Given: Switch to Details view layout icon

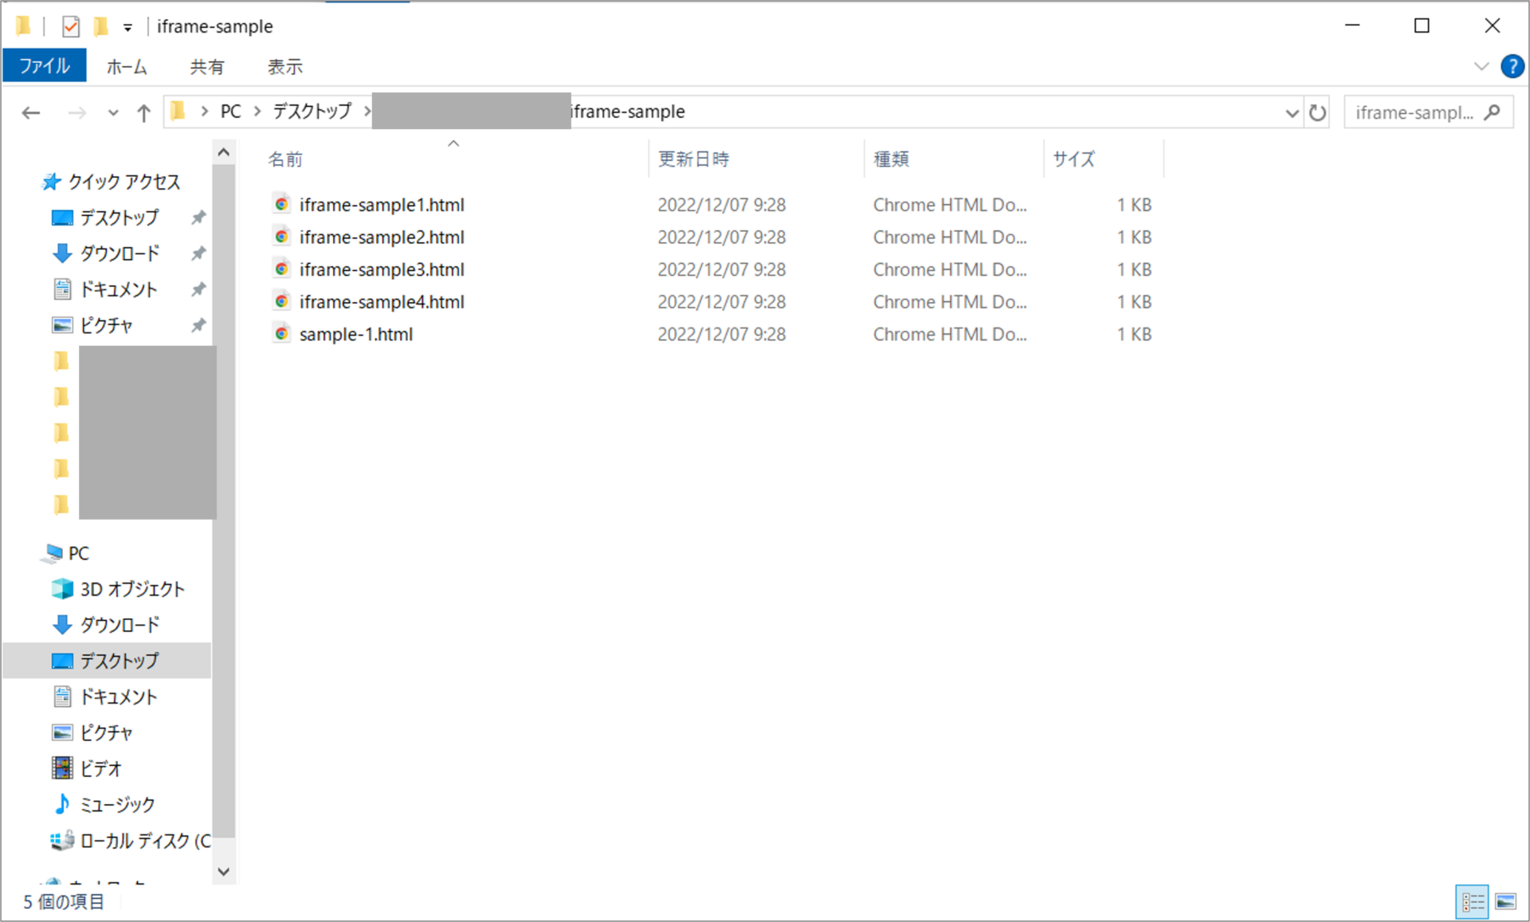Looking at the screenshot, I should pyautogui.click(x=1472, y=901).
